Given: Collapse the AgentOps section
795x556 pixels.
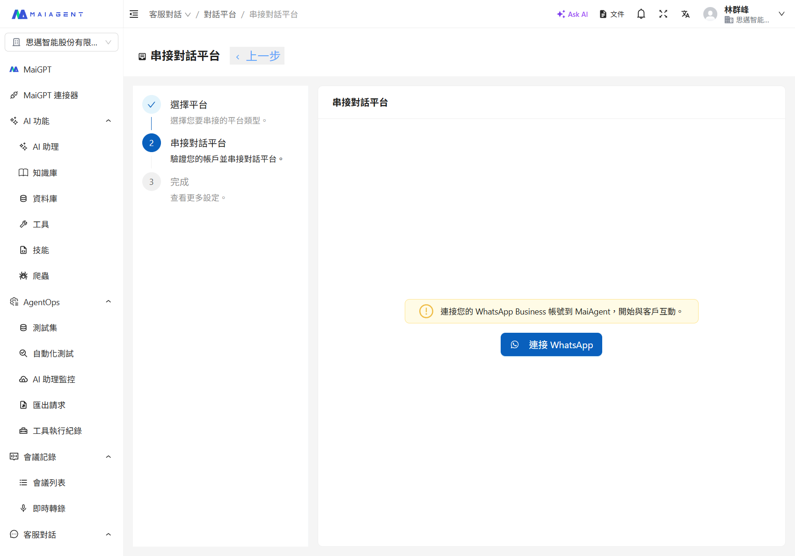Looking at the screenshot, I should [x=109, y=302].
